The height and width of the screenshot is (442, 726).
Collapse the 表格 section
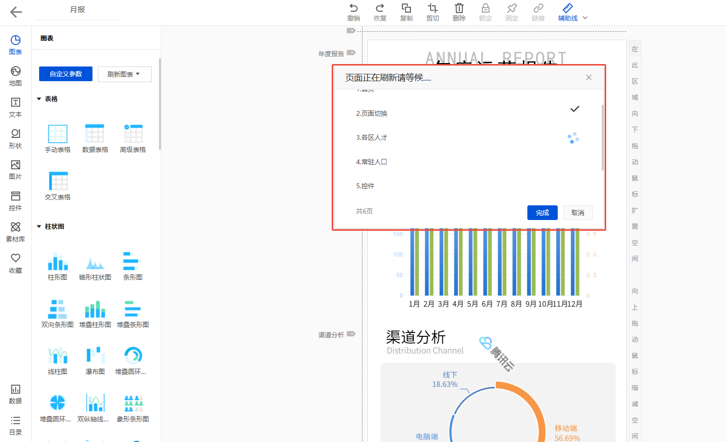pyautogui.click(x=39, y=99)
